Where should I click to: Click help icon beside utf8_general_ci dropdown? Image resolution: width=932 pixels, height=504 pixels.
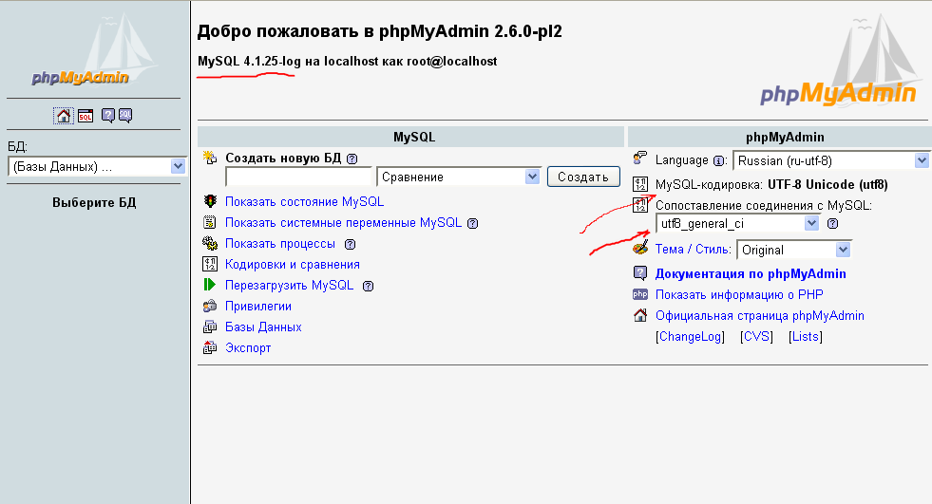tap(833, 224)
